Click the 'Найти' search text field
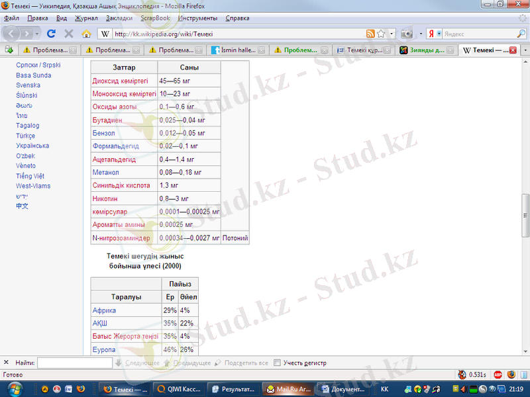 point(74,363)
